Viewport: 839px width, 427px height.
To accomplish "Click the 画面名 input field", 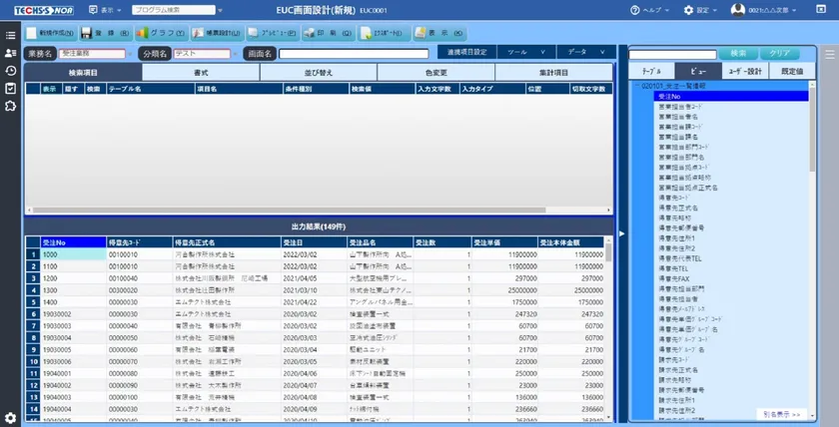I will pos(355,54).
